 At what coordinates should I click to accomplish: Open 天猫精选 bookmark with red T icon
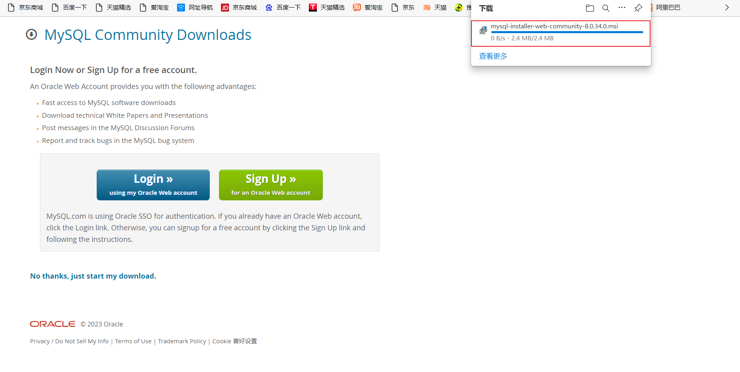click(x=327, y=8)
